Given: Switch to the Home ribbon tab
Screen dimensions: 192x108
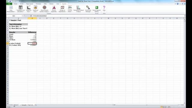Looking at the screenshot, I should pos(16,4).
